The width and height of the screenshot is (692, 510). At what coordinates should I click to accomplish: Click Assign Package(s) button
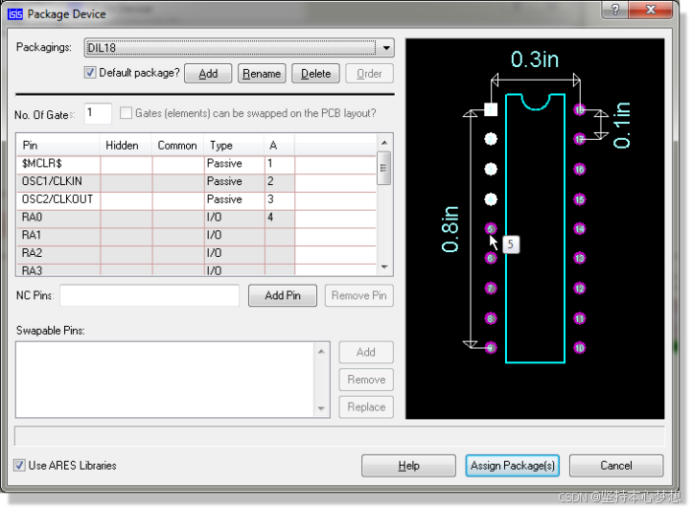513,466
